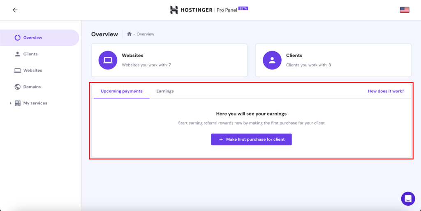Click 'Clients you work with: 3' text

tap(308, 65)
